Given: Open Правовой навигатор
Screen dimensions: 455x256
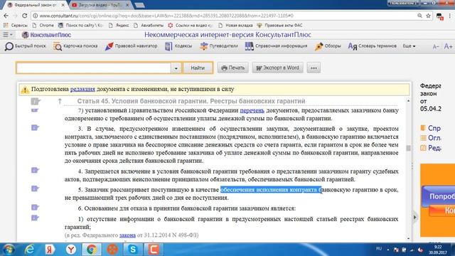Looking at the screenshot, I should [131, 46].
